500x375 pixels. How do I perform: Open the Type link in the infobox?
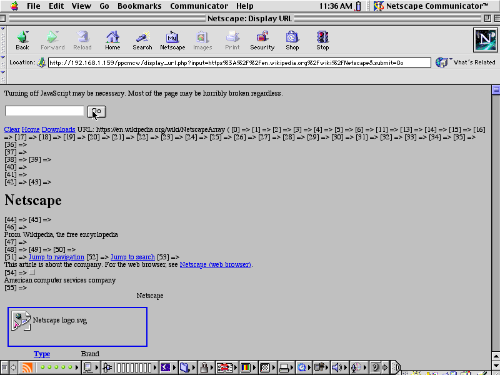coord(42,354)
